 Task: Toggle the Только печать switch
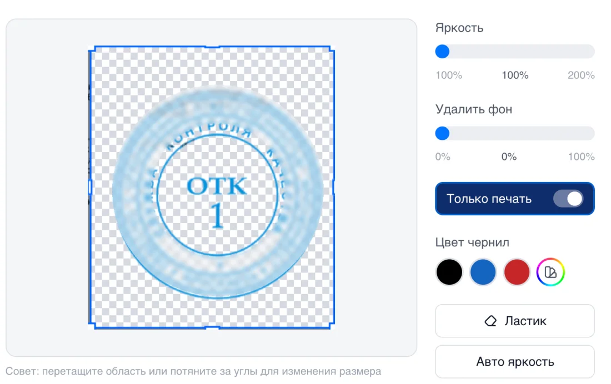tap(569, 199)
